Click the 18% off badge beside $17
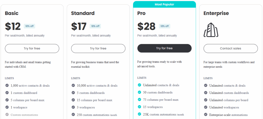The image size is (263, 119). point(95,26)
